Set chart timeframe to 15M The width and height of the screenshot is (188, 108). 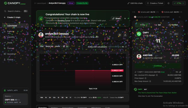click(x=41, y=98)
